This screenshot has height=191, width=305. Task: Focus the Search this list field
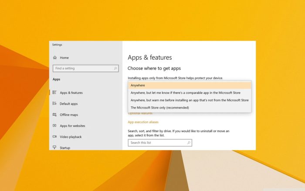click(x=160, y=143)
